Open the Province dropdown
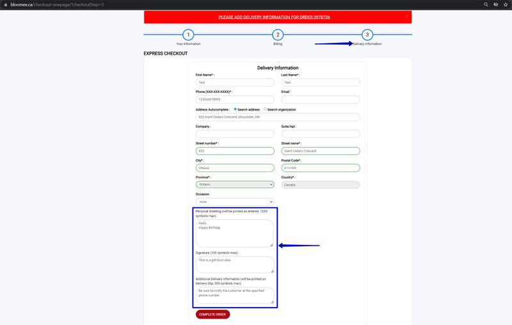This screenshot has height=325, width=512. (235, 185)
